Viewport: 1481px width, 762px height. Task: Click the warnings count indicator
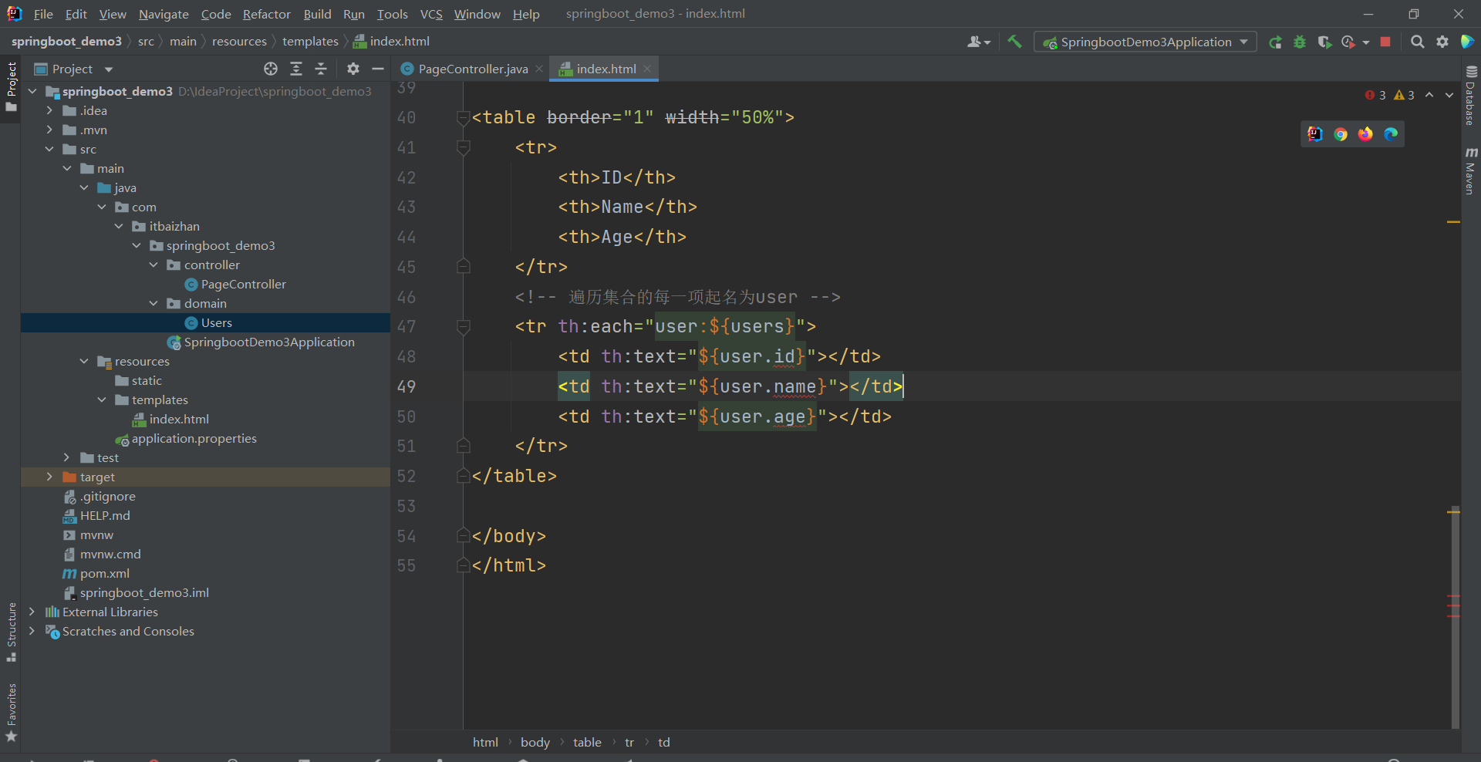tap(1404, 95)
